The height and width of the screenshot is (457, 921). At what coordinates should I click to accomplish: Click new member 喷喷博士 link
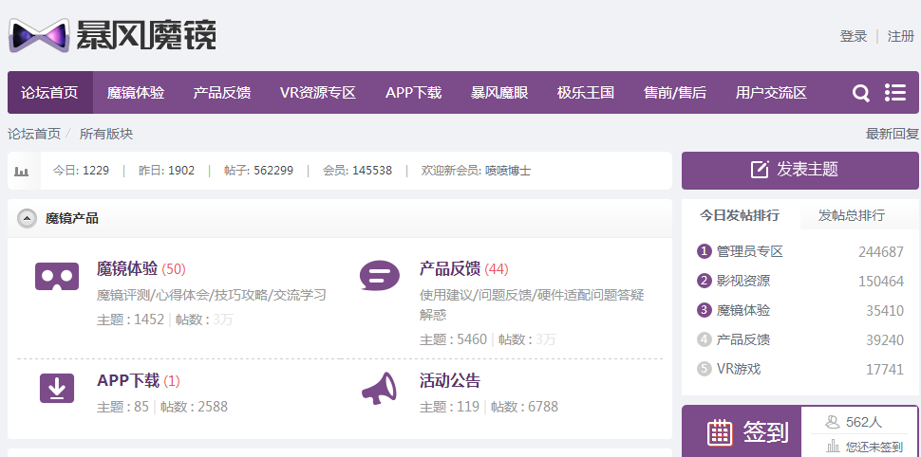(x=507, y=171)
